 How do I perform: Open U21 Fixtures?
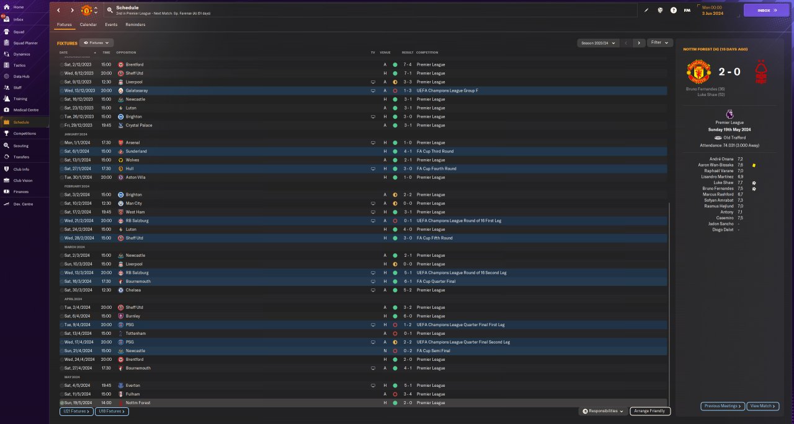click(x=76, y=411)
